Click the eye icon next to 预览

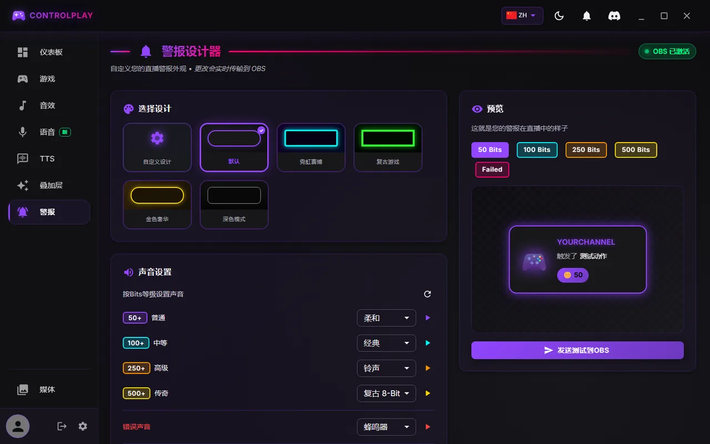click(476, 109)
